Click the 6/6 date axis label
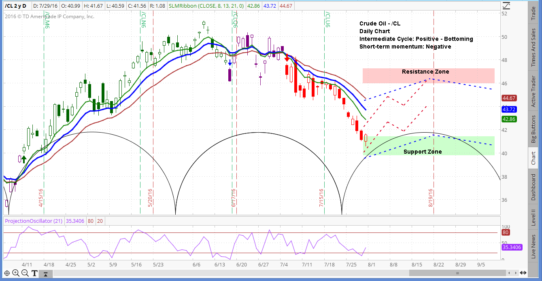This screenshot has width=542, height=281. coord(197,264)
